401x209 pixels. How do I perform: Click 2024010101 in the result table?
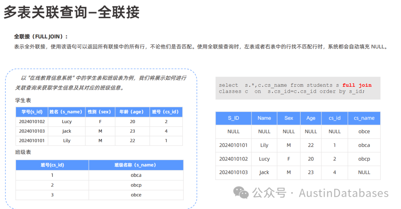pos(233,145)
